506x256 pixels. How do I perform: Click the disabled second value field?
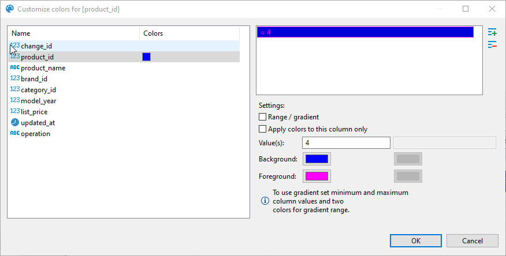(x=445, y=142)
